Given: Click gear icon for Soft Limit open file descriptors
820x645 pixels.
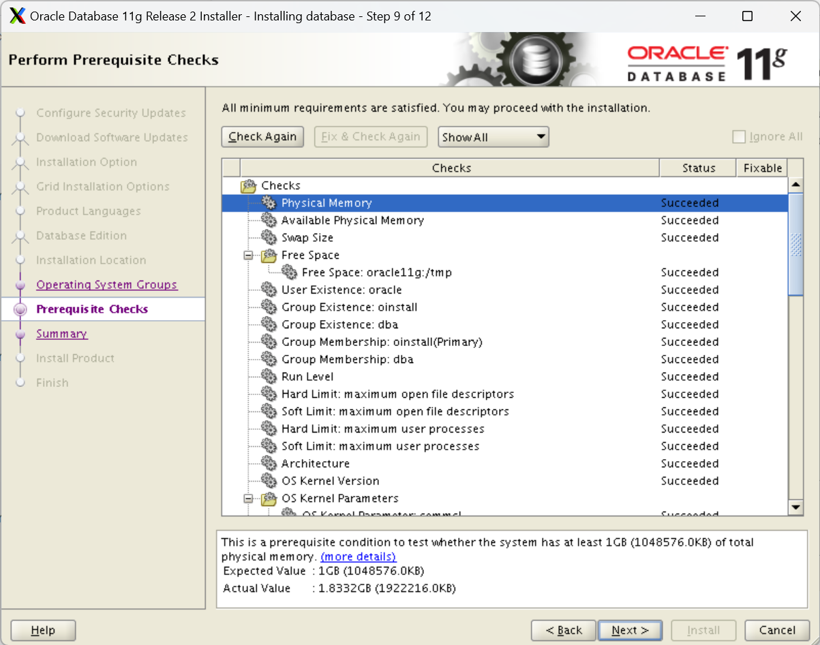Looking at the screenshot, I should point(269,411).
